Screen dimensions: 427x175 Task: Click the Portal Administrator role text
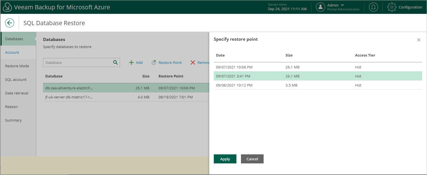pos(343,9)
